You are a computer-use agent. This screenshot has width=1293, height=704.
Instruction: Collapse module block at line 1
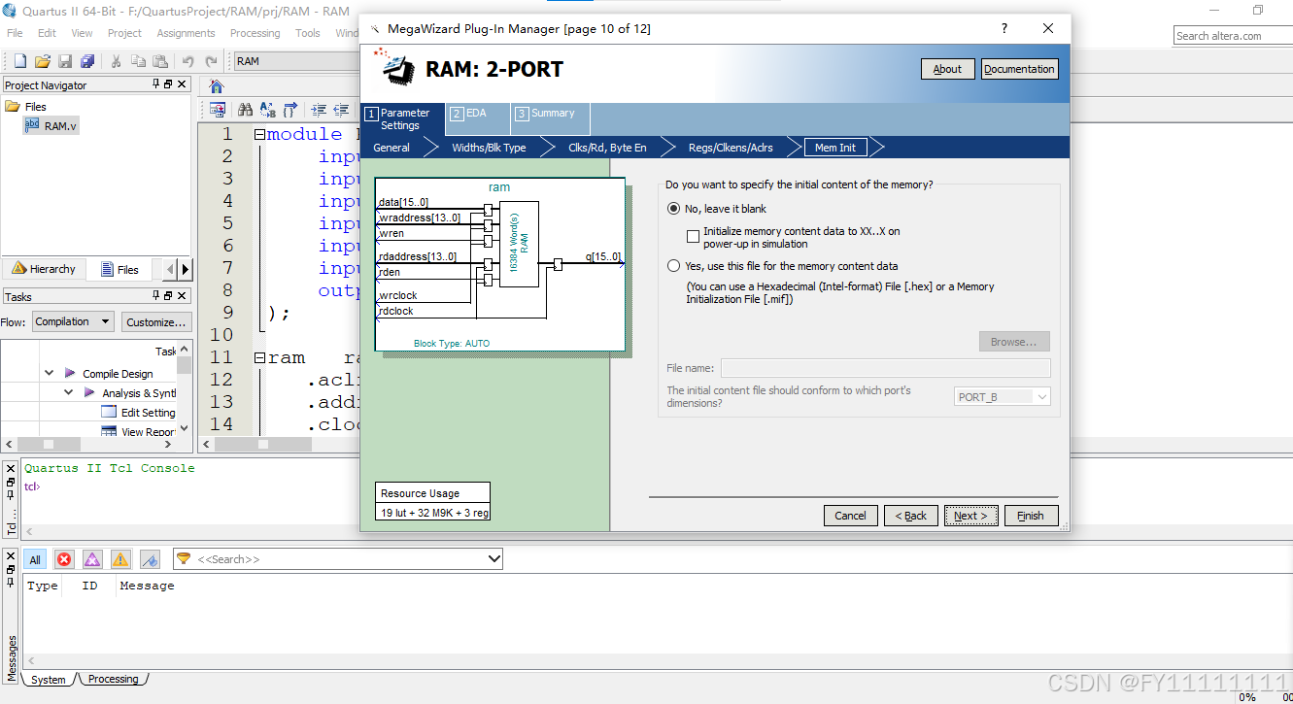[x=260, y=135]
